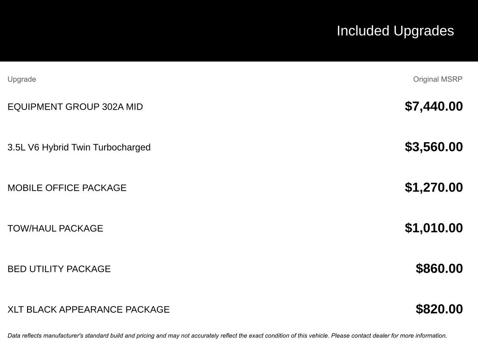Click the $1,010.00 Tow/Haul price
478x358 pixels.
pos(434,228)
